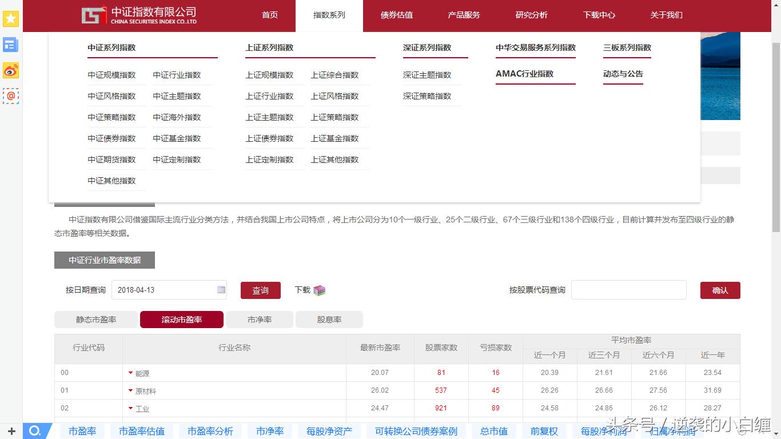Expand the 原材料 industry row
Screen dimensions: 781x439
click(130, 390)
